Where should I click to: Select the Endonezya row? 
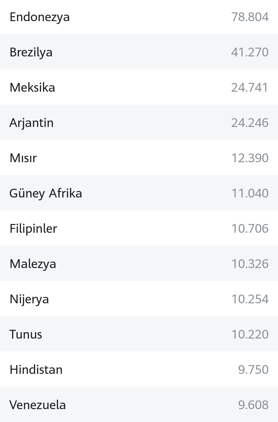[x=139, y=17]
